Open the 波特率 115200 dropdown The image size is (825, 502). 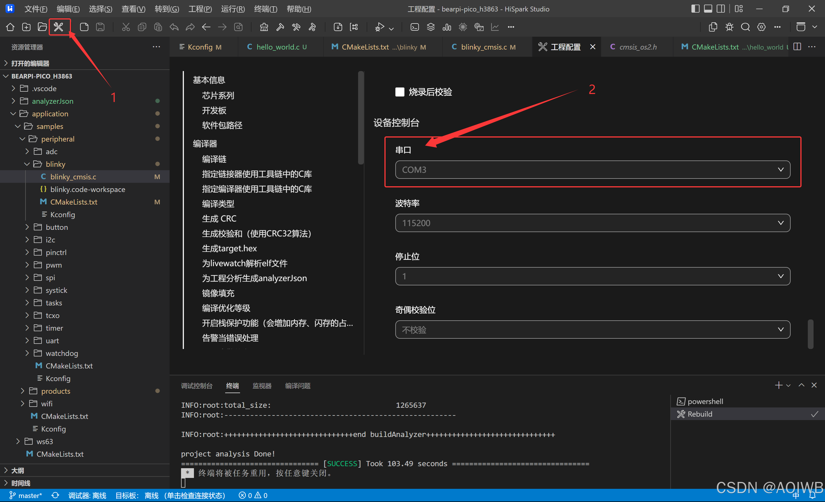click(x=592, y=223)
